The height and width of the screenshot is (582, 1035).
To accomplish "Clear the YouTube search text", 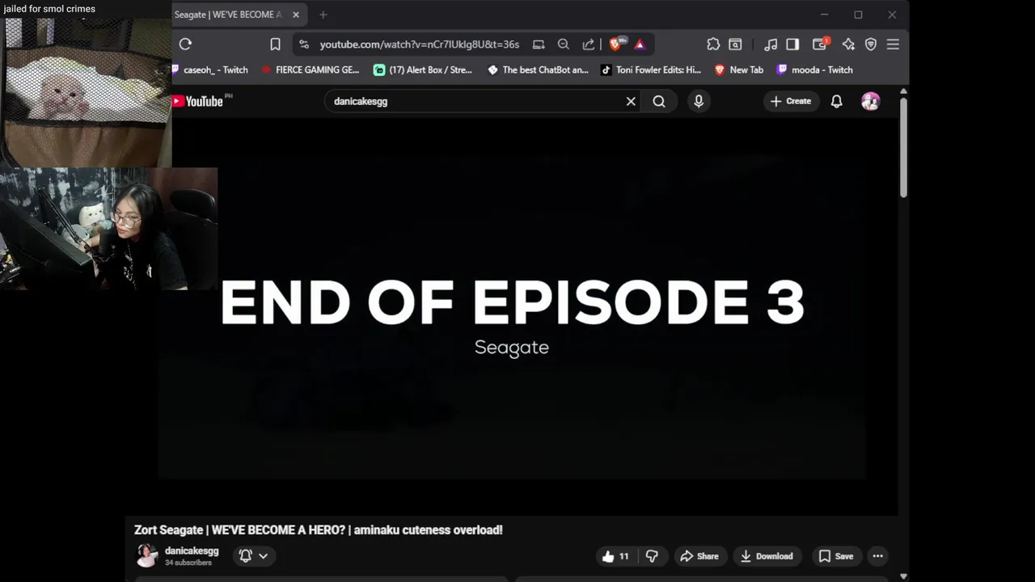I will (x=631, y=101).
